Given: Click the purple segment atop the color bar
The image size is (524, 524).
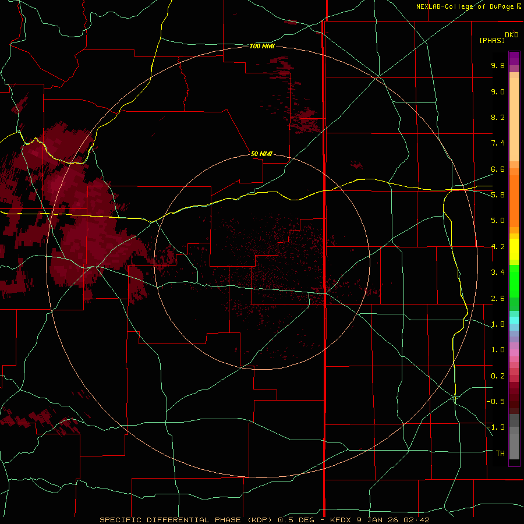Looking at the screenshot, I should 514,58.
